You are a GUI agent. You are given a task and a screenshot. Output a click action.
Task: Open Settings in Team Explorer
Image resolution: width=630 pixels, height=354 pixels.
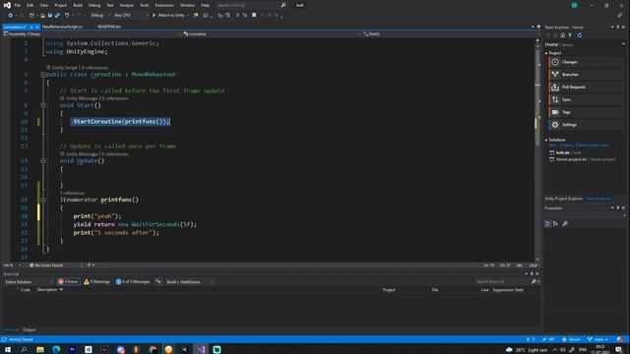coord(587,125)
